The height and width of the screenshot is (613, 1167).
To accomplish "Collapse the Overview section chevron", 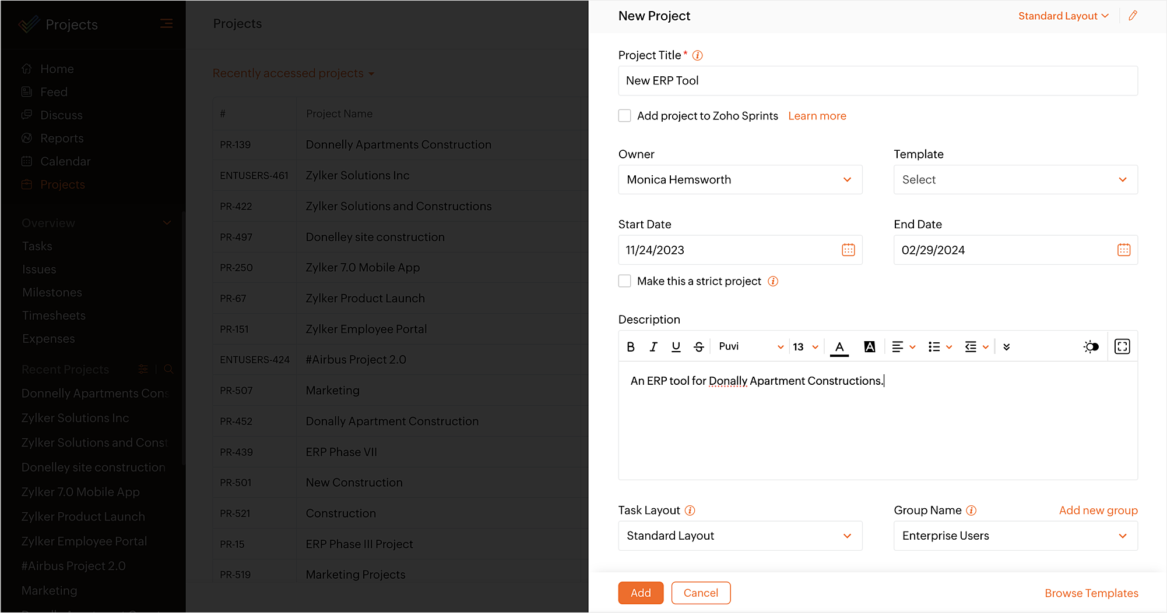I will click(x=167, y=223).
